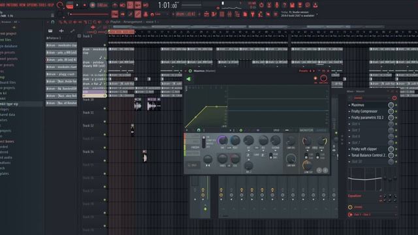Click the audio waveform filter icon in picker panel

(x=61, y=31)
